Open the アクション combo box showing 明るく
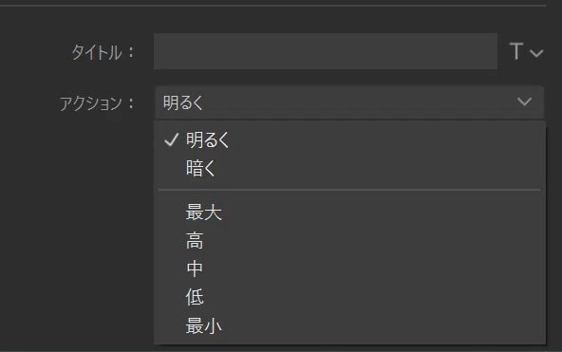Screen dimensions: 562x352 point(349,102)
